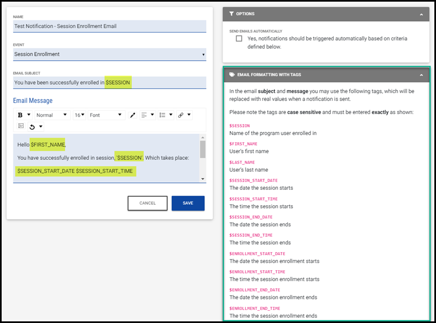Click the undo arrow icon
This screenshot has width=436, height=323.
click(x=32, y=127)
